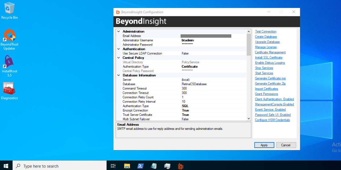341x170 pixels.
Task: Click Generate Certificate msi link
Action: [270, 78]
